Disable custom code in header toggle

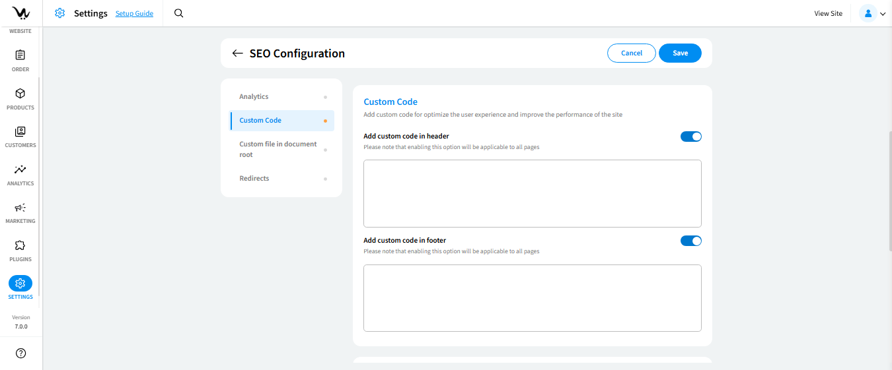[x=690, y=137]
